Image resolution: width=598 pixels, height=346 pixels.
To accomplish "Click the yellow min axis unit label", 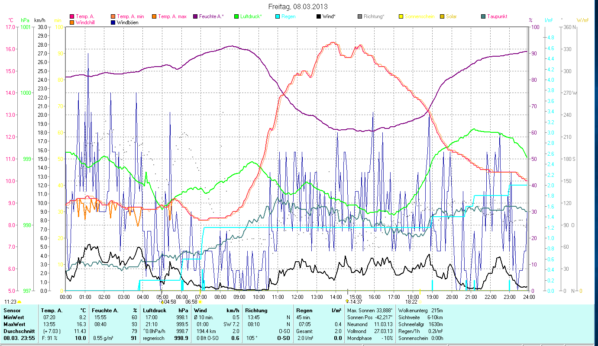I will (57, 20).
